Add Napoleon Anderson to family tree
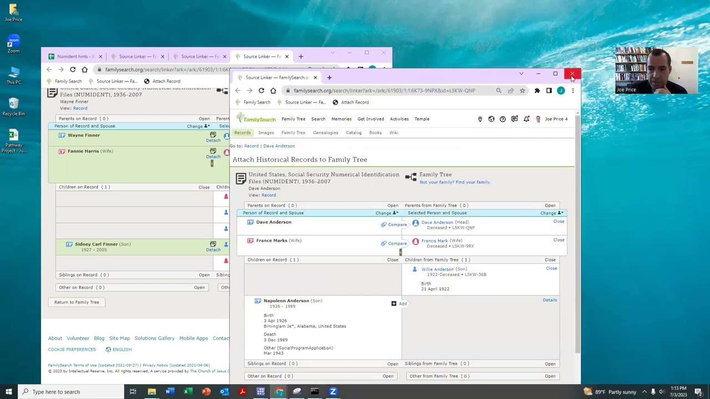Screen dimensions: 710x399 pyautogui.click(x=399, y=304)
